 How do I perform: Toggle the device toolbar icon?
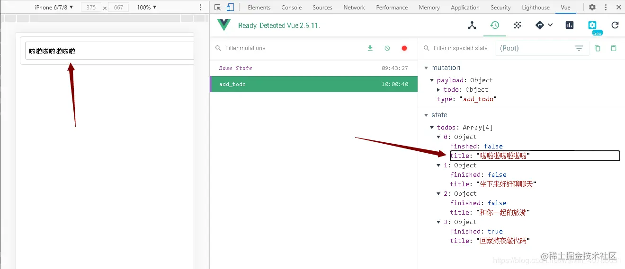pyautogui.click(x=230, y=7)
